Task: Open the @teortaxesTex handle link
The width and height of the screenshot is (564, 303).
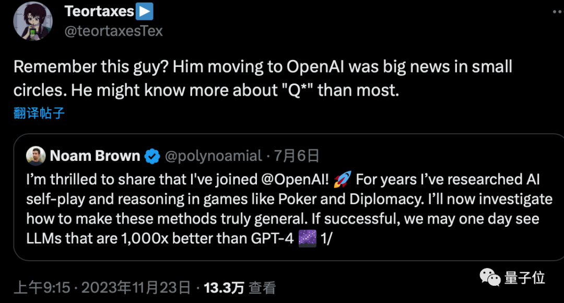Action: click(x=114, y=31)
